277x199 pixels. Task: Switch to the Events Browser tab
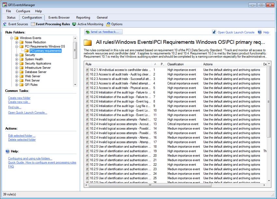[x=59, y=18]
